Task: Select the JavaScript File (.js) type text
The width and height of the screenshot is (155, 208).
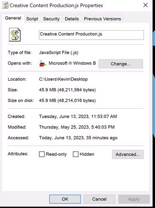Action: (59, 52)
